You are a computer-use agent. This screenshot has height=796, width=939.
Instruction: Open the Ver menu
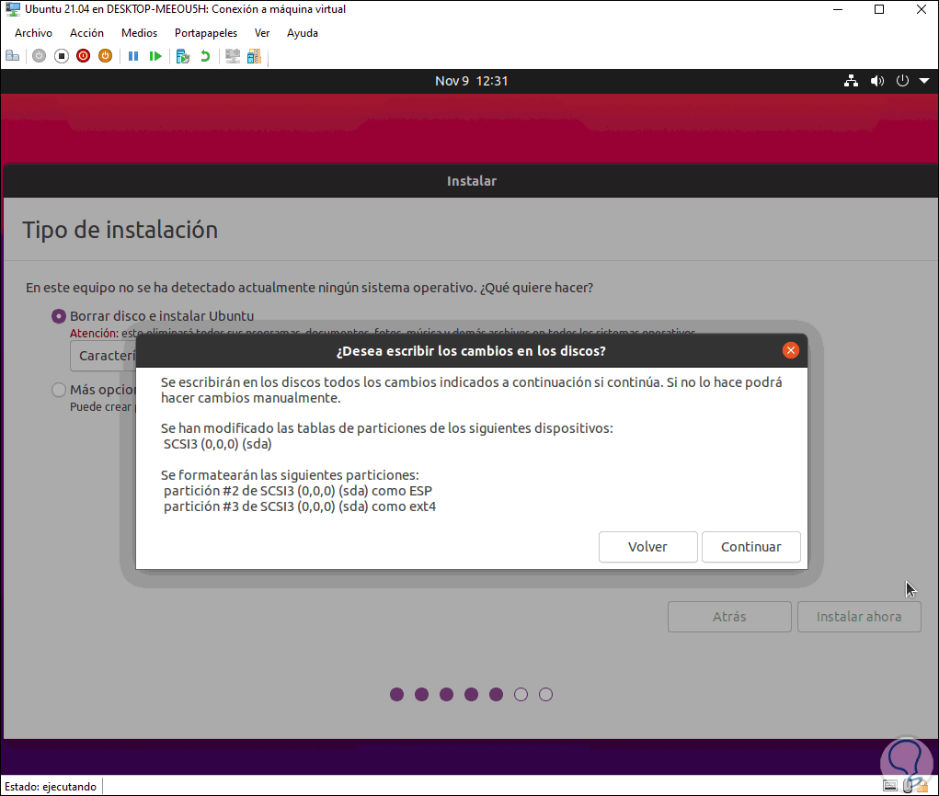(x=262, y=33)
